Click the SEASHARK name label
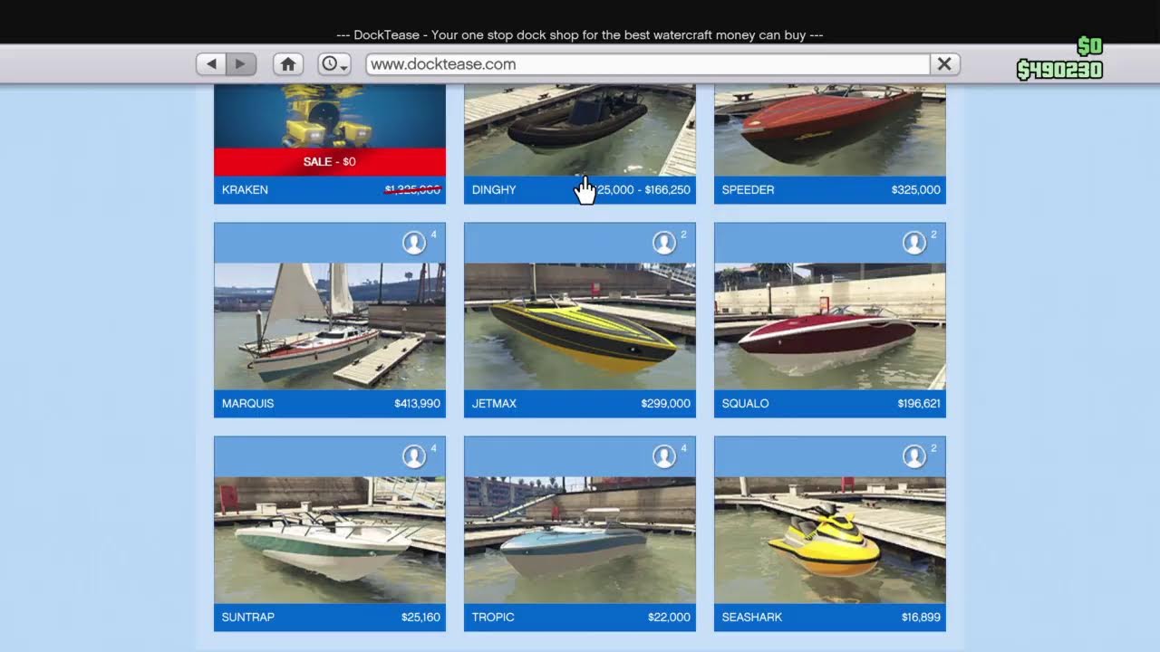This screenshot has width=1160, height=652. tap(751, 618)
